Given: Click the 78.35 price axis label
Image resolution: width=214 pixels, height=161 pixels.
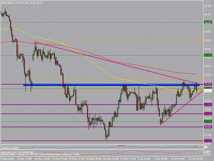Looking at the screenshot, I should pos(208,66).
